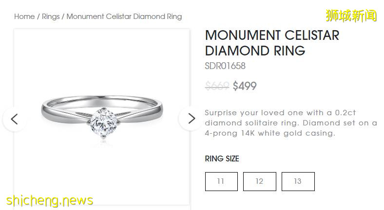Go to the Home breadcrumb link
This screenshot has height=210, width=384.
[x=24, y=17]
